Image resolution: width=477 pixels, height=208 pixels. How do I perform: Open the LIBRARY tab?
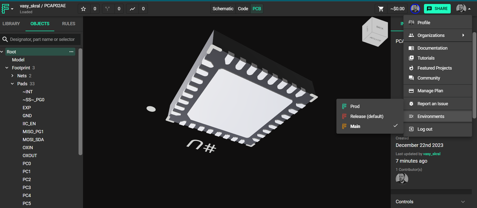(x=11, y=24)
